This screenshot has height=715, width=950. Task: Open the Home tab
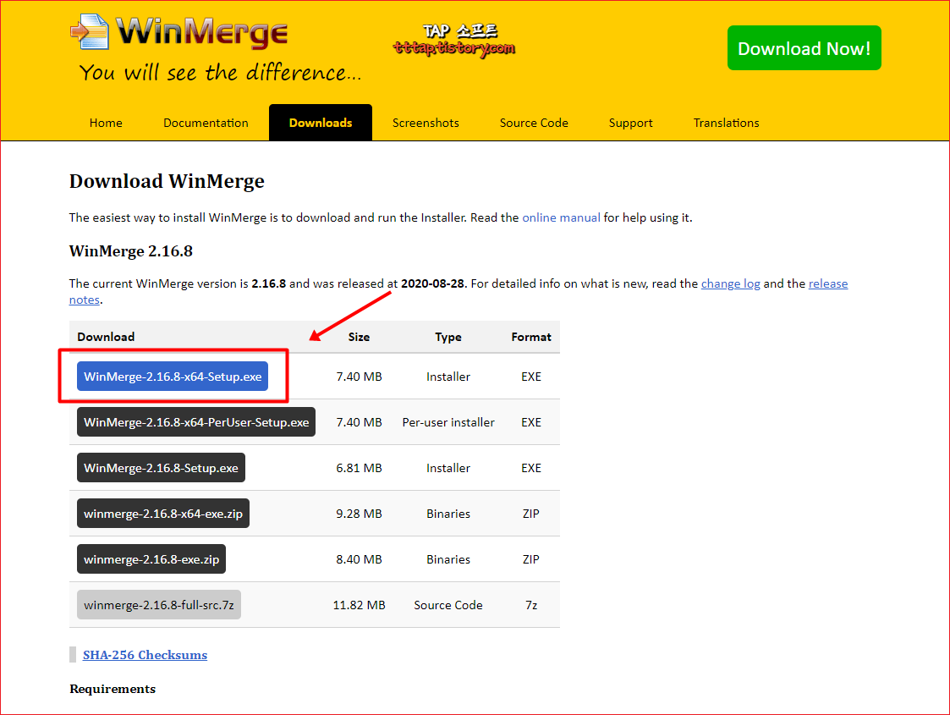pos(106,123)
